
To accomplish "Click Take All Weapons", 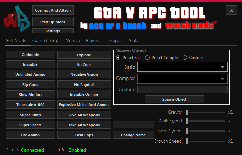I will [x=84, y=125].
